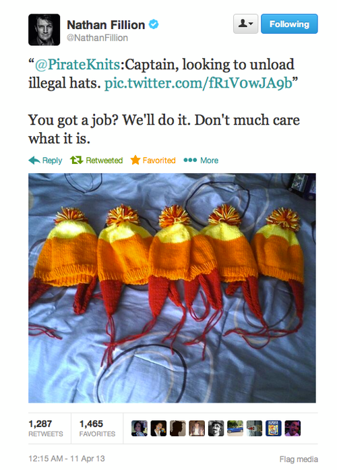View the 1,287 Retweets list
The image size is (337, 470).
(x=46, y=428)
